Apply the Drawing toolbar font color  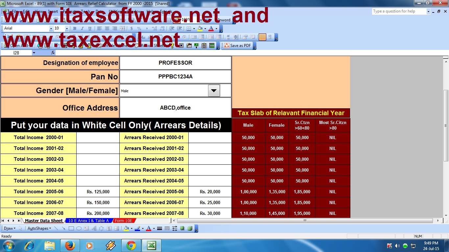(x=148, y=228)
